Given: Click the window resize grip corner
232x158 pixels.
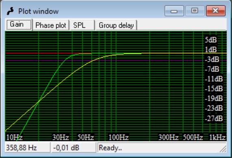Looking at the screenshot, I should coord(223,149).
